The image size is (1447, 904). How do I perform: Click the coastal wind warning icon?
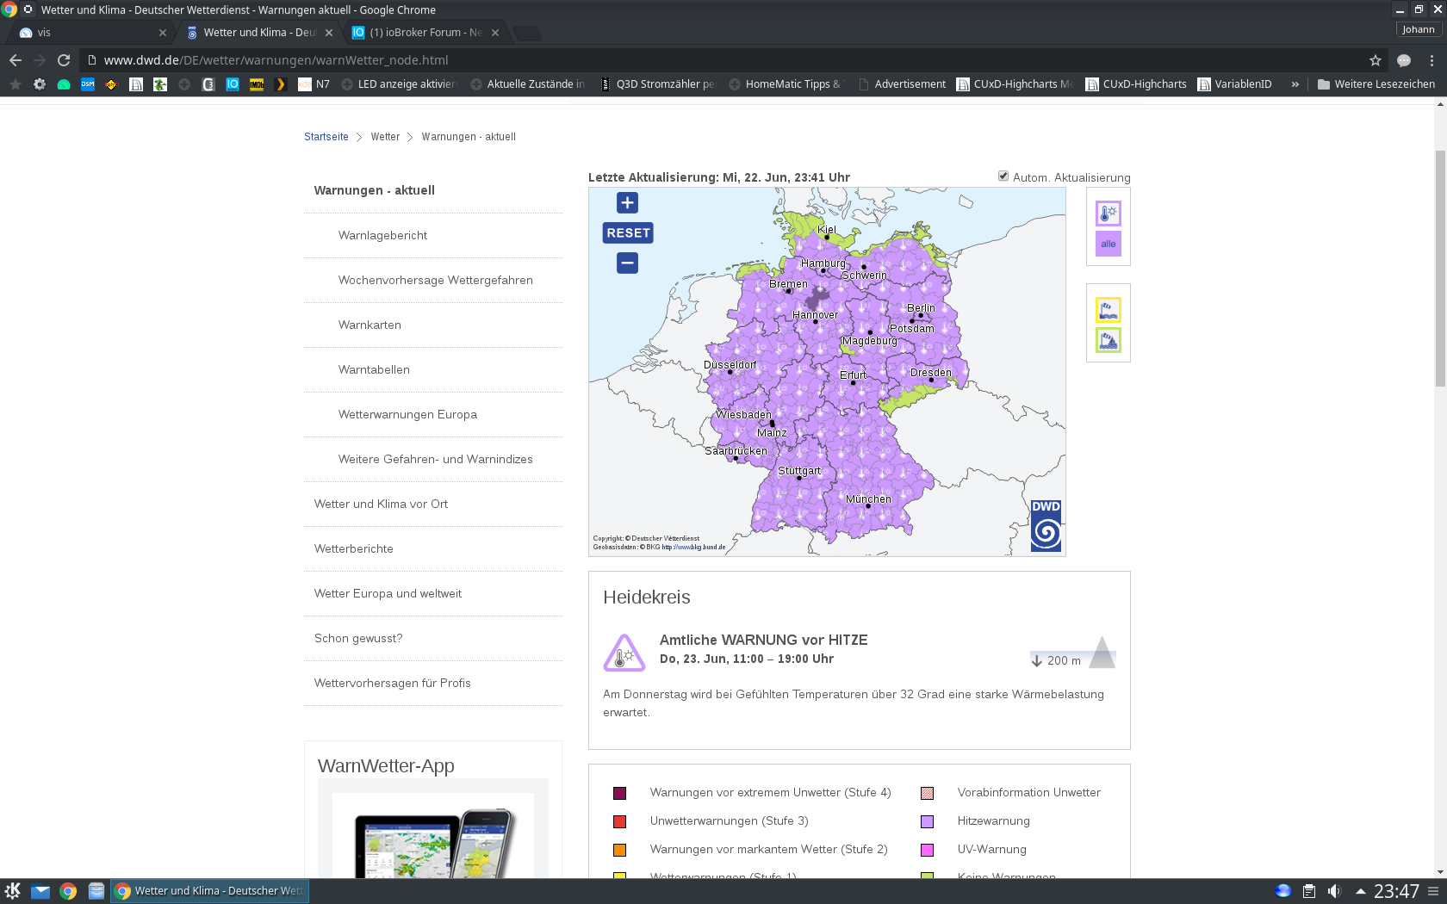click(x=1108, y=310)
